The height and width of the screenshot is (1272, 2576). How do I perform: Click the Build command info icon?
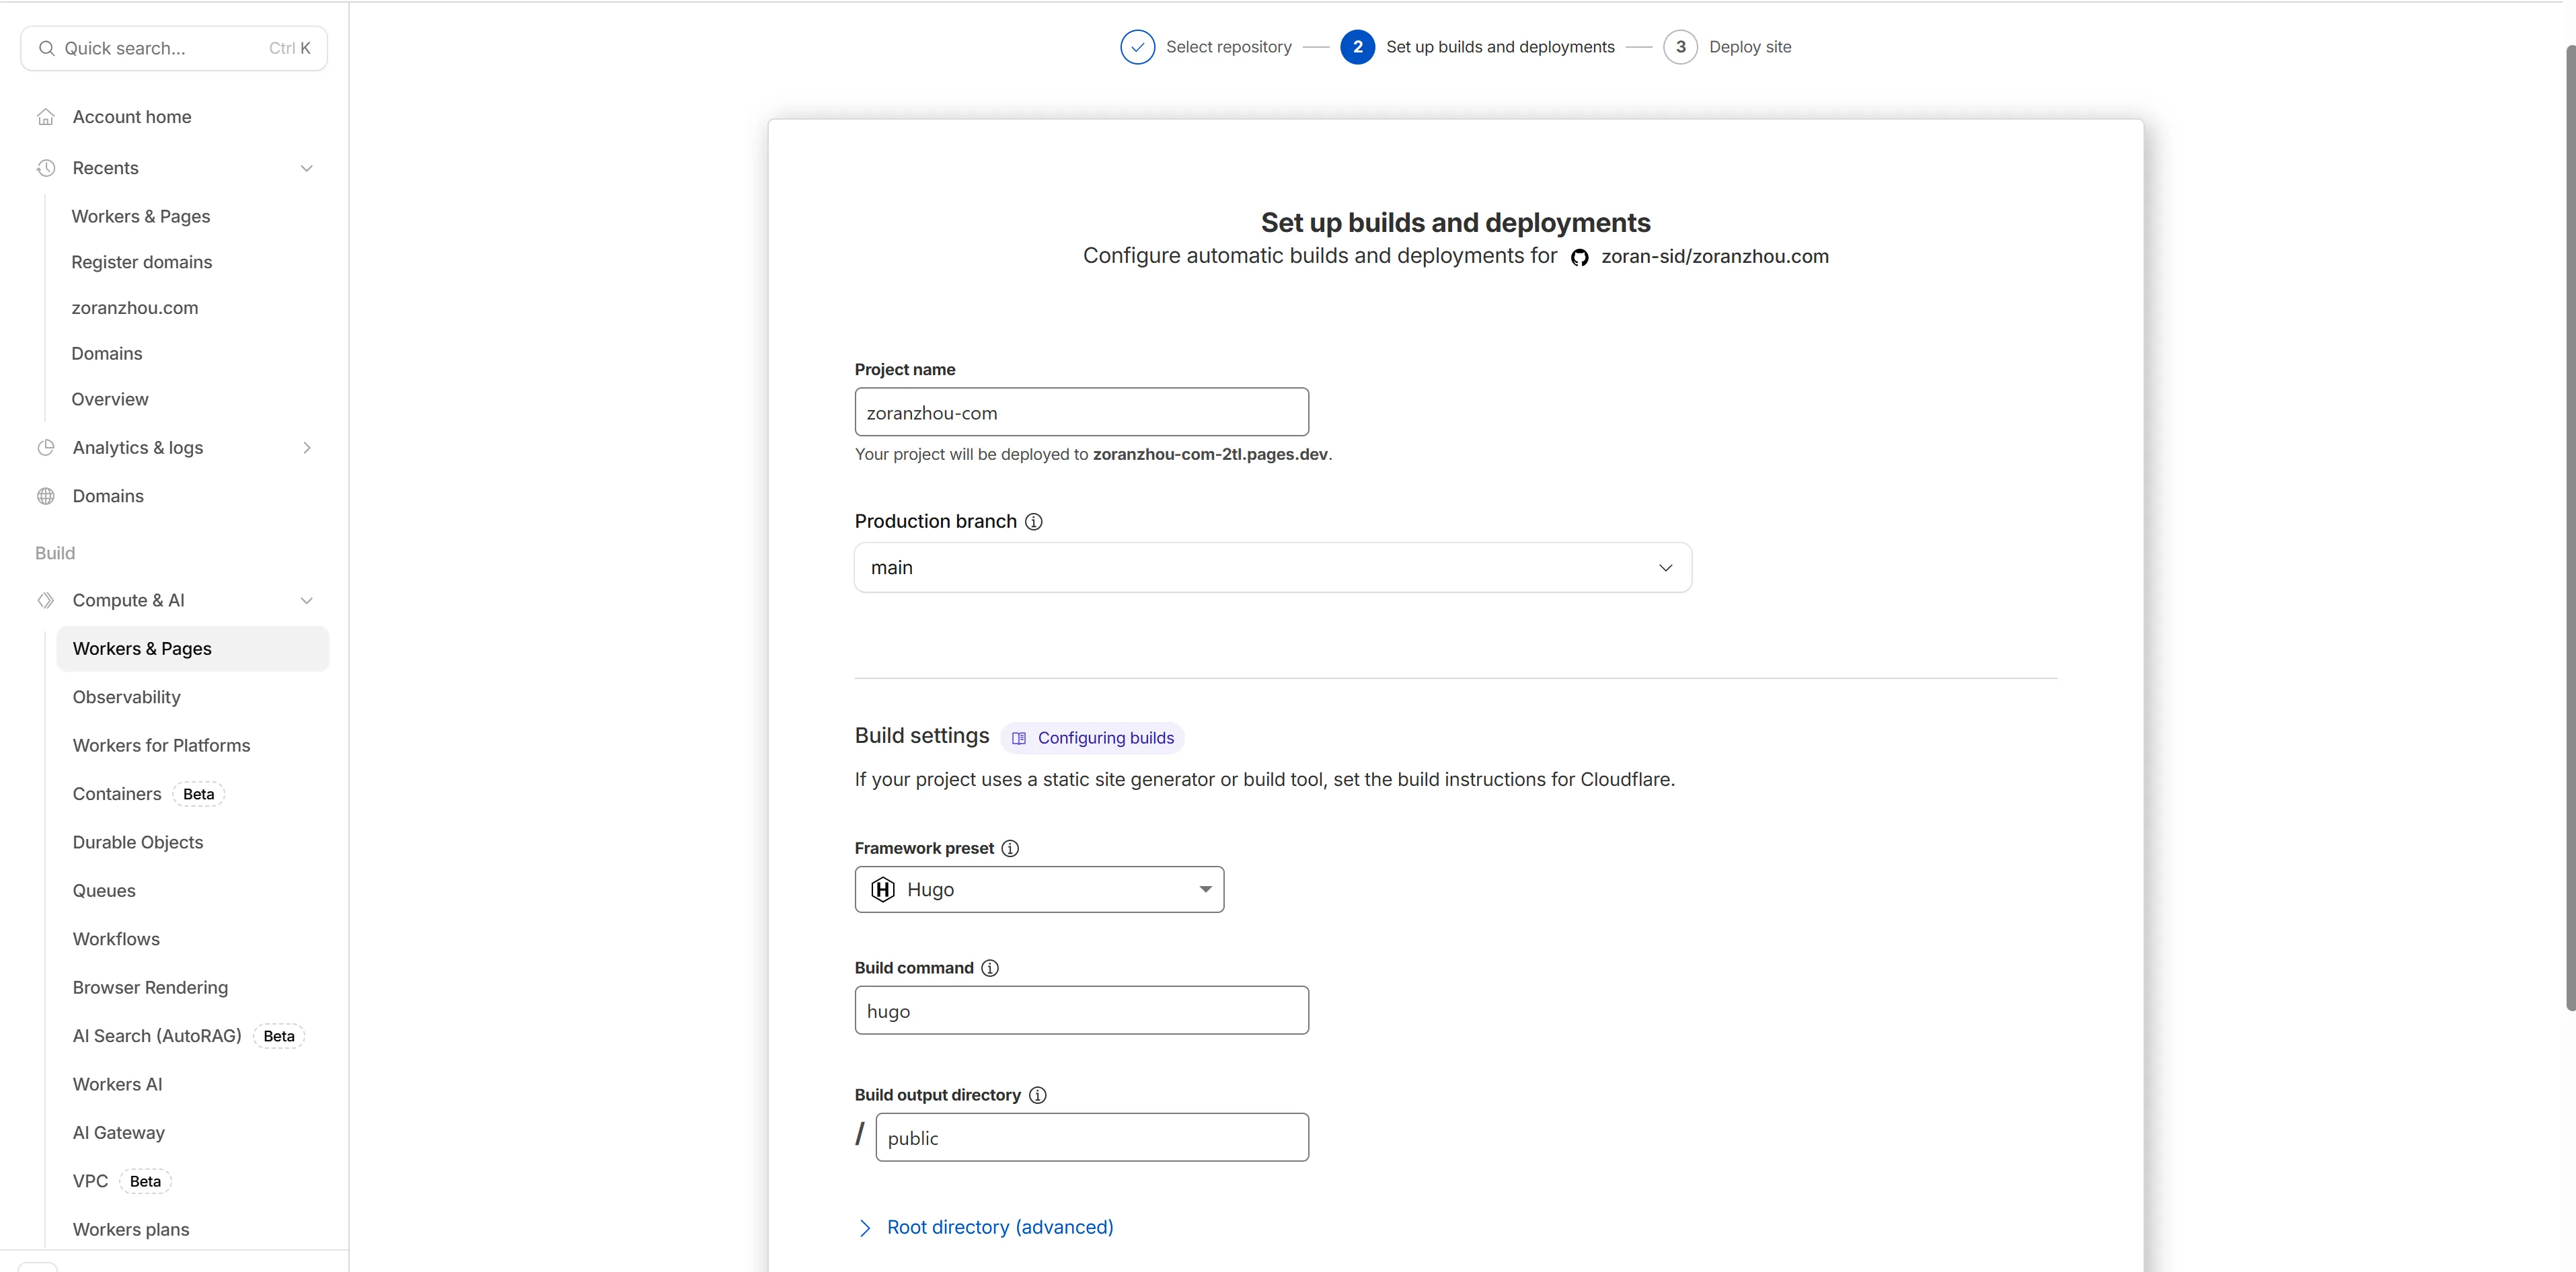coord(990,968)
